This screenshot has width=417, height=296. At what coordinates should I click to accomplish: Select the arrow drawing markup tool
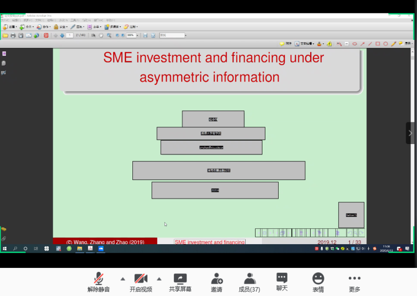pyautogui.click(x=362, y=44)
